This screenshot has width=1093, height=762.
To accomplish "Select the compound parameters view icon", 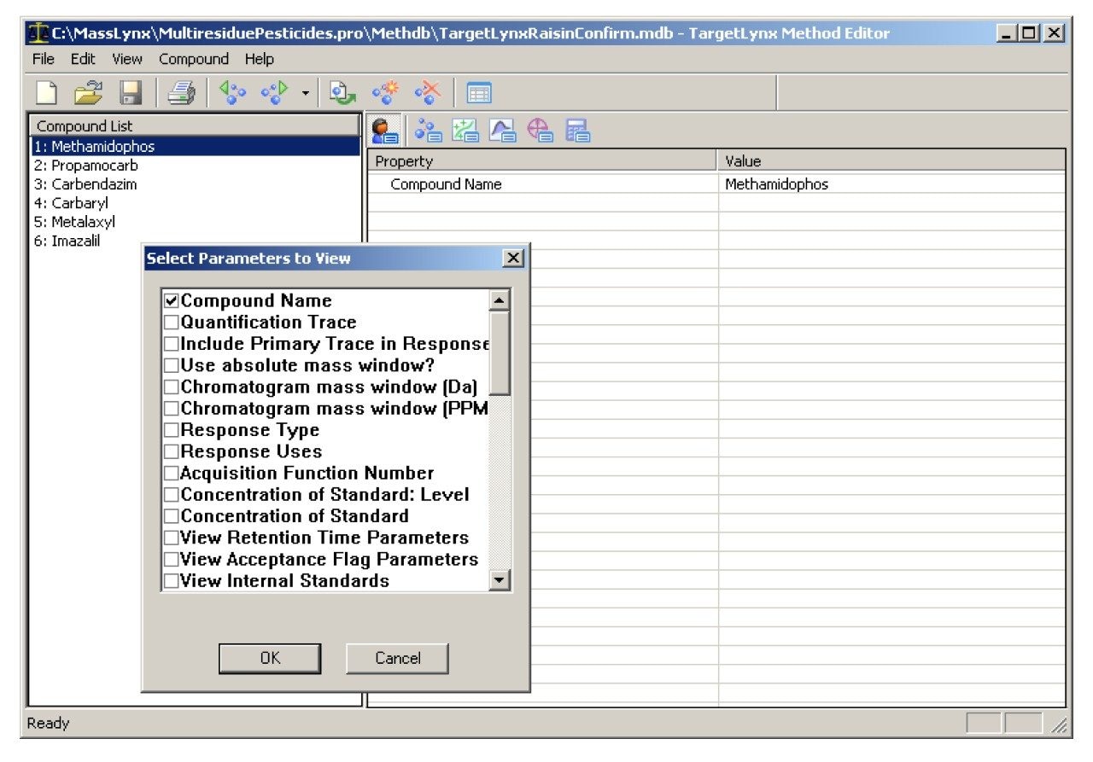I will point(428,130).
